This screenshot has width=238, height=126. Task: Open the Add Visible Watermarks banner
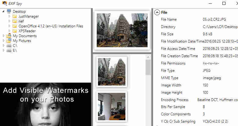click(x=45, y=104)
